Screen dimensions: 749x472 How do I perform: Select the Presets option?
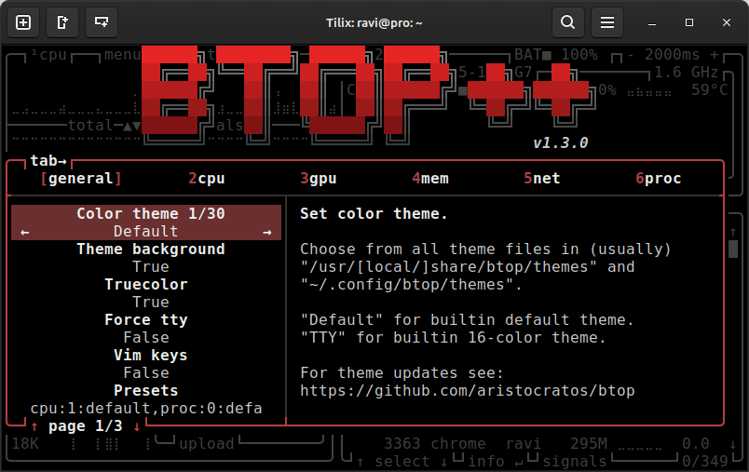(x=146, y=390)
